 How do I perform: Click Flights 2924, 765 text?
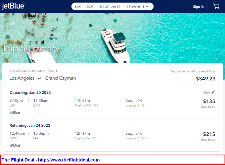pos(87,106)
